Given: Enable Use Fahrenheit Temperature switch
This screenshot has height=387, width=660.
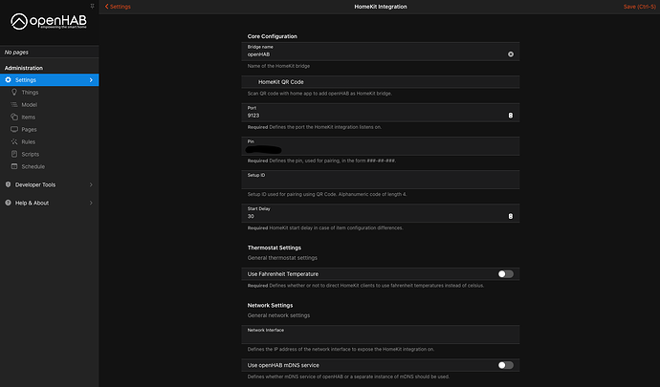Looking at the screenshot, I should click(506, 274).
